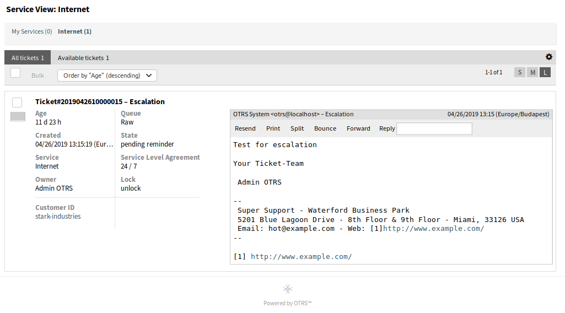
Task: Check the Ticket#2019042610000015 checkbox
Action: coord(17,102)
